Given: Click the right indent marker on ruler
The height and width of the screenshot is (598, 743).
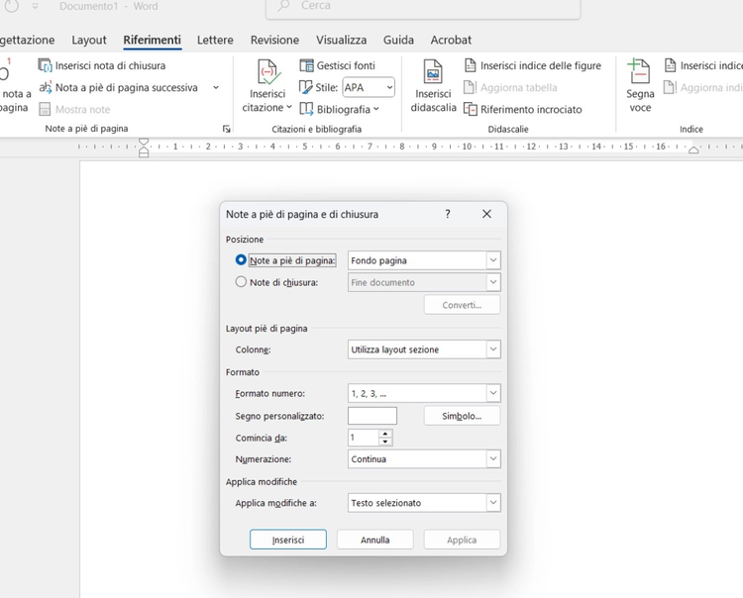Looking at the screenshot, I should click(693, 150).
